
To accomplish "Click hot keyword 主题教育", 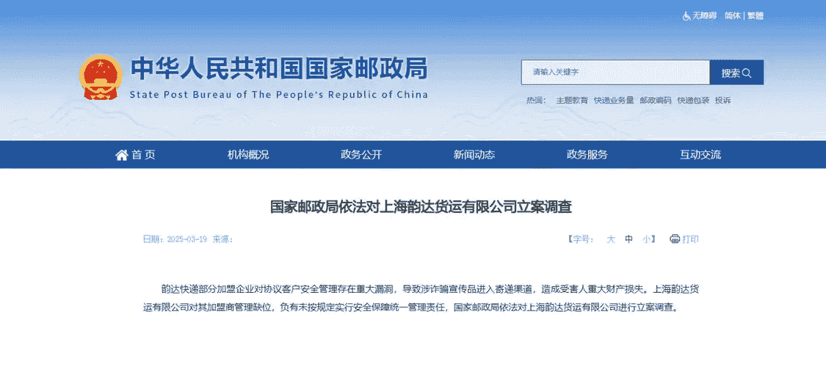I will (572, 101).
